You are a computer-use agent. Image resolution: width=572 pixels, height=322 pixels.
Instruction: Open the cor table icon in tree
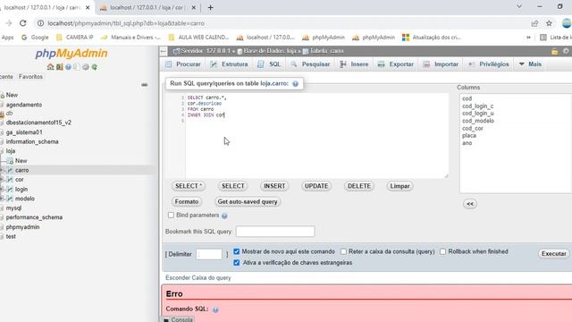10,180
